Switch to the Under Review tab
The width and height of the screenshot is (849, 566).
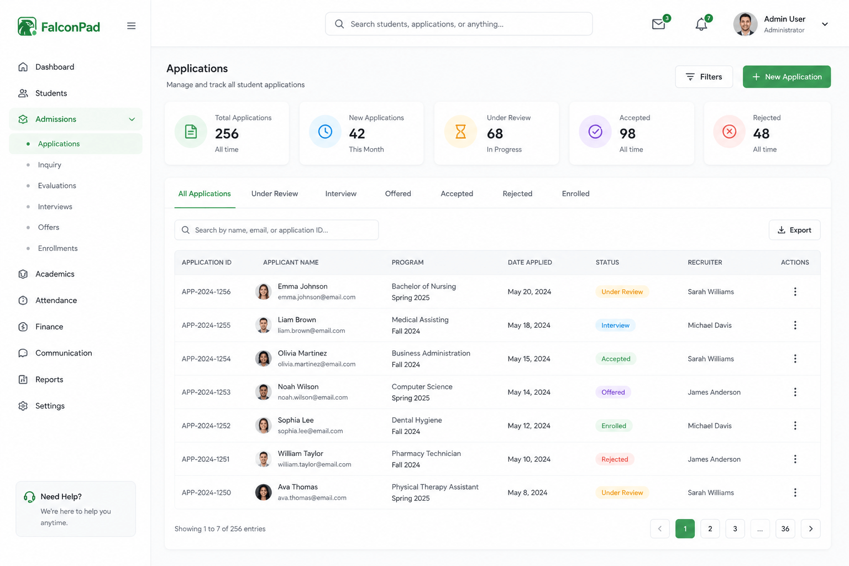274,194
